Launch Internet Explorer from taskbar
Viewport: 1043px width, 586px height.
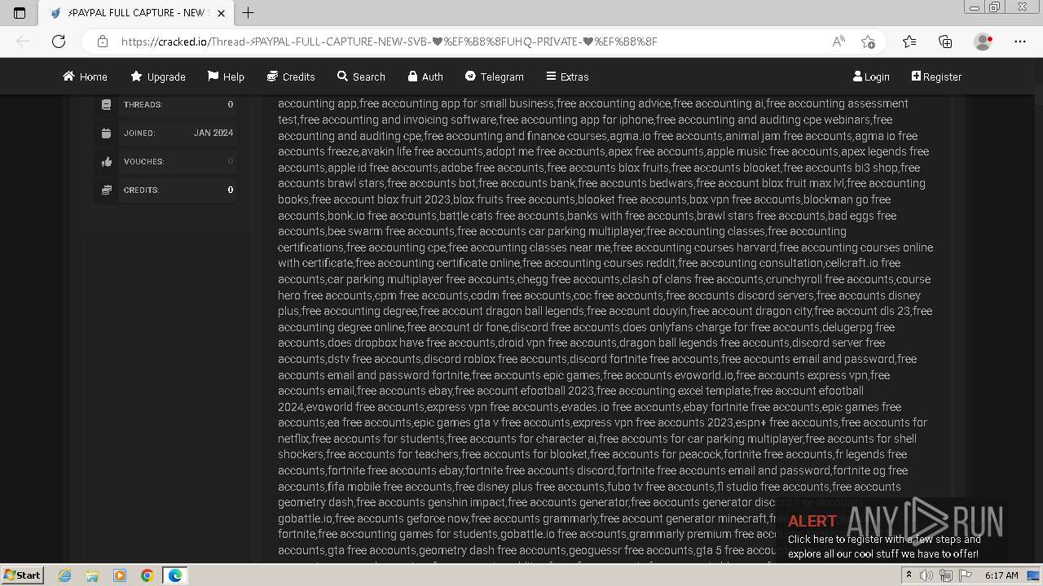pyautogui.click(x=64, y=575)
